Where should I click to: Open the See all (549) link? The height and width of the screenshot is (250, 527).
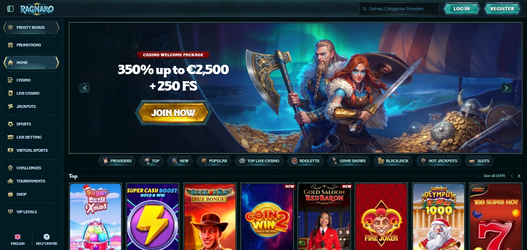click(x=494, y=176)
